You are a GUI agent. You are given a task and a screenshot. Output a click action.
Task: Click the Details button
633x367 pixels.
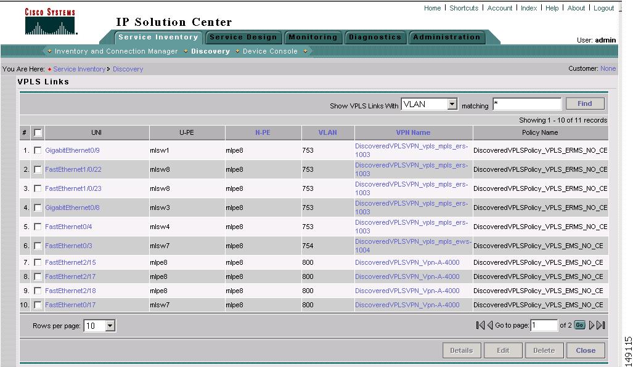pyautogui.click(x=462, y=350)
